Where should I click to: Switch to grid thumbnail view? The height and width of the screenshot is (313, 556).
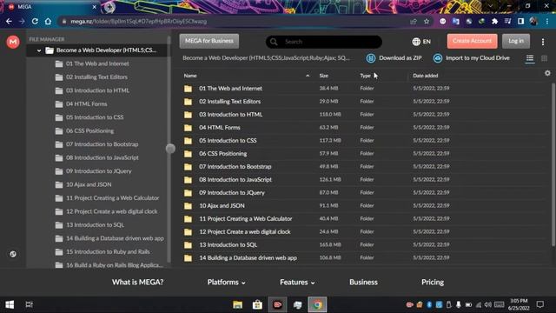[x=544, y=58]
